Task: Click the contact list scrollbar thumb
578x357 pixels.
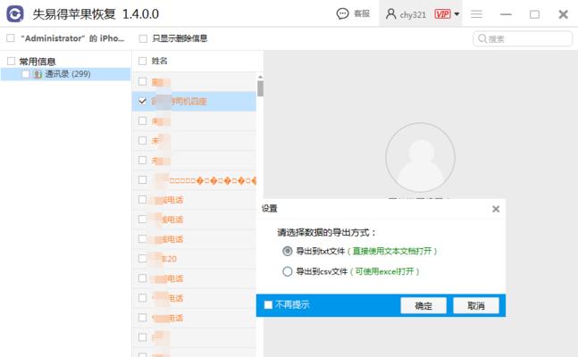Action: (x=260, y=88)
